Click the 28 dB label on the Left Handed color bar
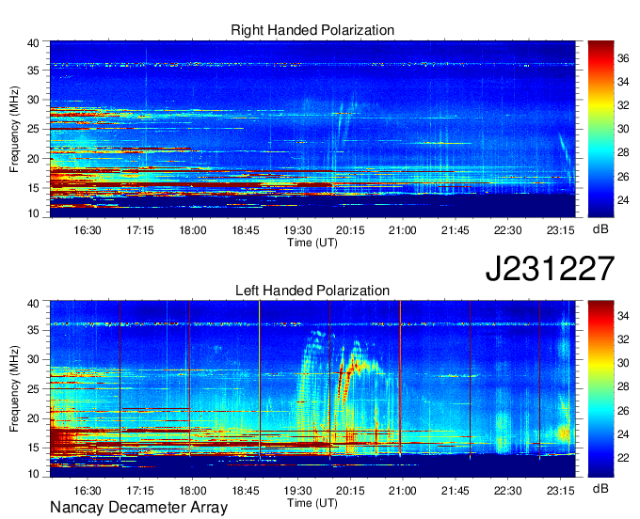The image size is (640, 519). point(623,386)
